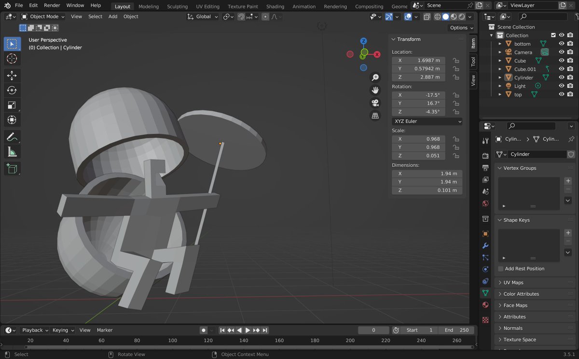This screenshot has width=579, height=359.
Task: Open the XYZ Euler rotation mode dropdown
Action: point(427,121)
